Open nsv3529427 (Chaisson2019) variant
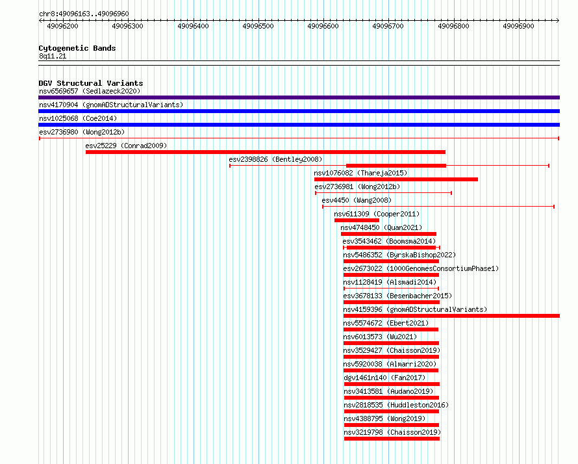This screenshot has height=464, width=578. click(x=392, y=350)
